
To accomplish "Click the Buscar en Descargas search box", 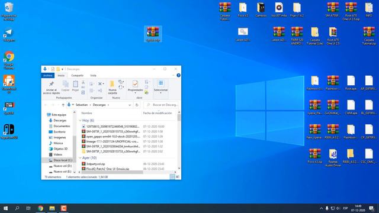I will 161,105.
